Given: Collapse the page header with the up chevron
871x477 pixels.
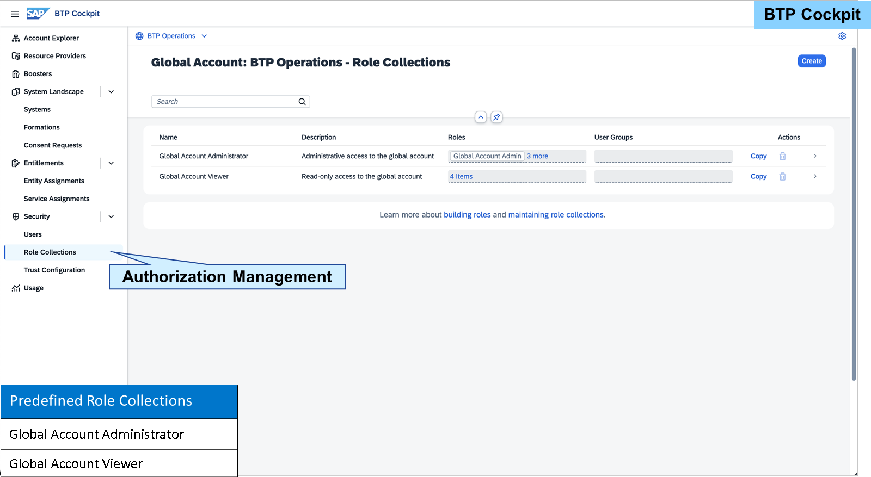Looking at the screenshot, I should click(x=481, y=117).
